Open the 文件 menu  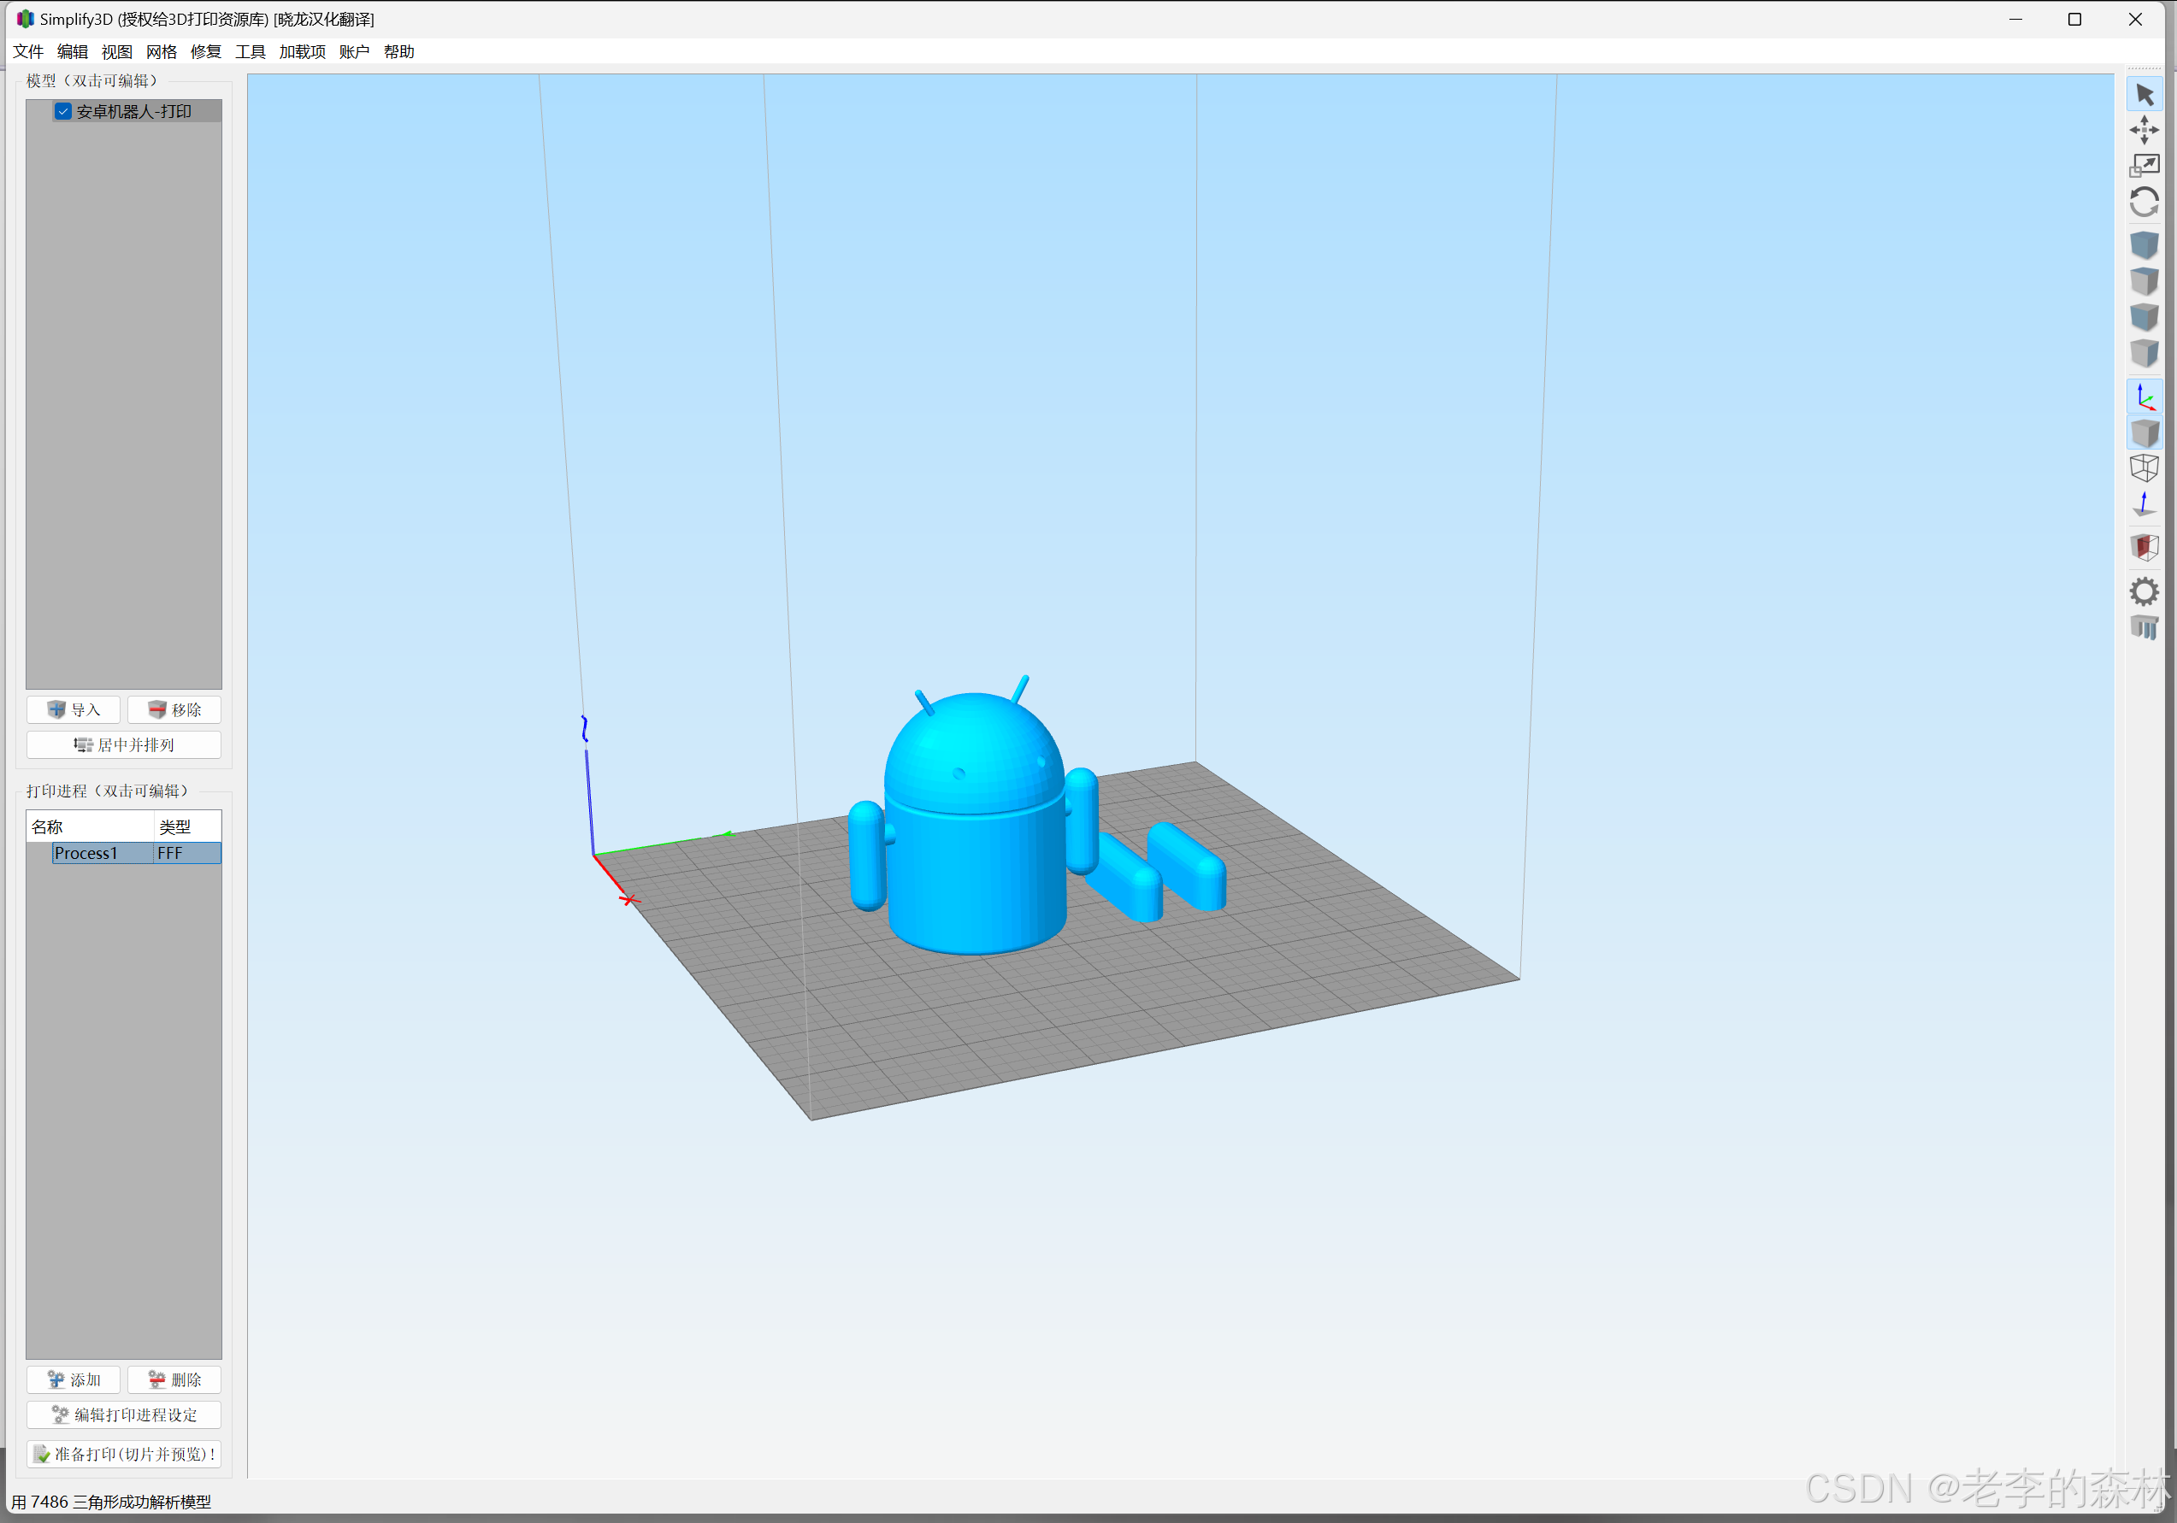point(27,52)
